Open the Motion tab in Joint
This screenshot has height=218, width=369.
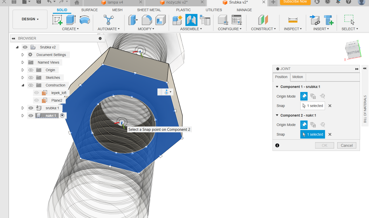298,77
